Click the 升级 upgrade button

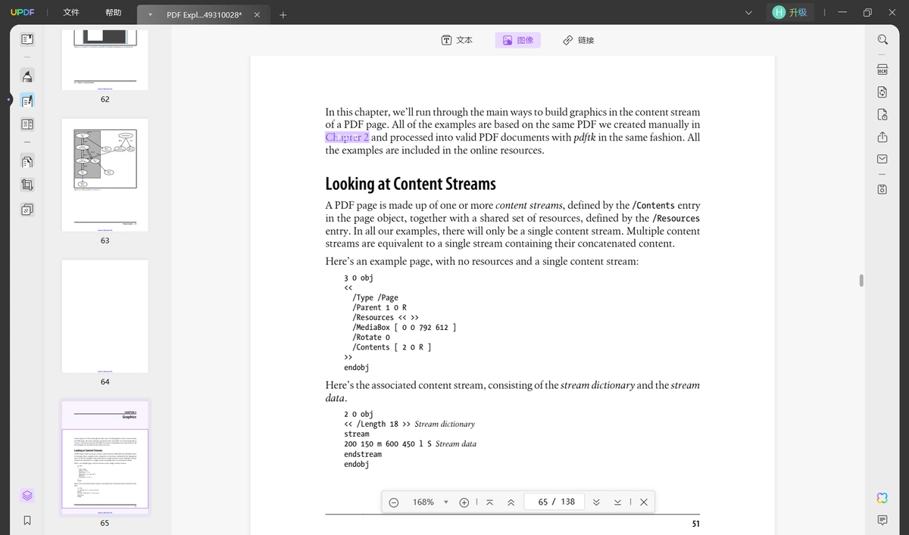[790, 12]
